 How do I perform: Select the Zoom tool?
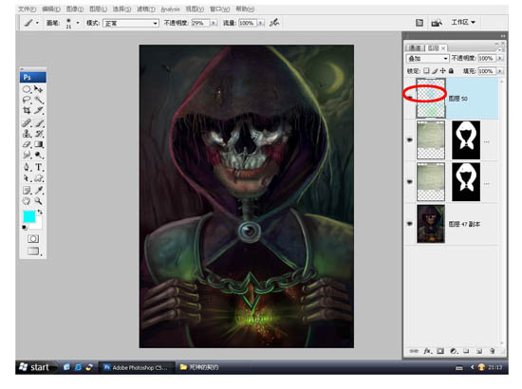[39, 200]
